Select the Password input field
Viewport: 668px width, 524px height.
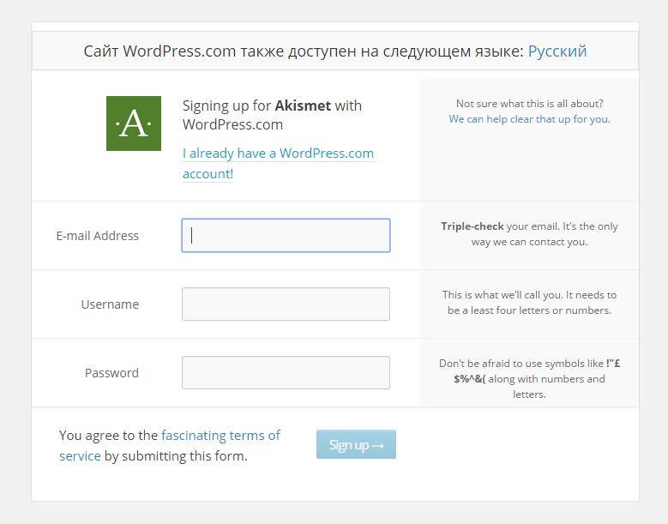286,372
